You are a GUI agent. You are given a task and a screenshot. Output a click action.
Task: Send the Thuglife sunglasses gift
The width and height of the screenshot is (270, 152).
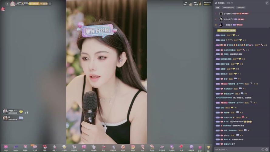[15, 148]
